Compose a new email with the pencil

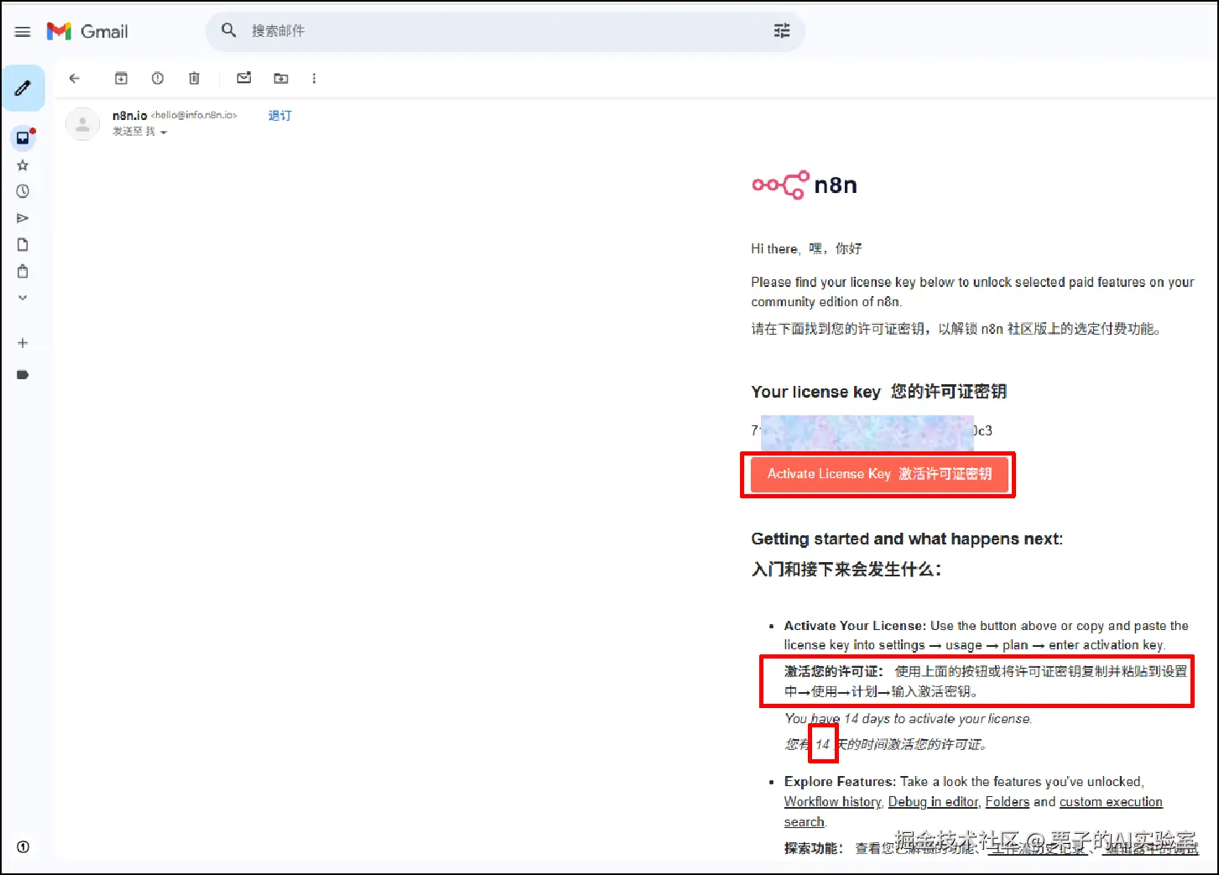click(23, 88)
